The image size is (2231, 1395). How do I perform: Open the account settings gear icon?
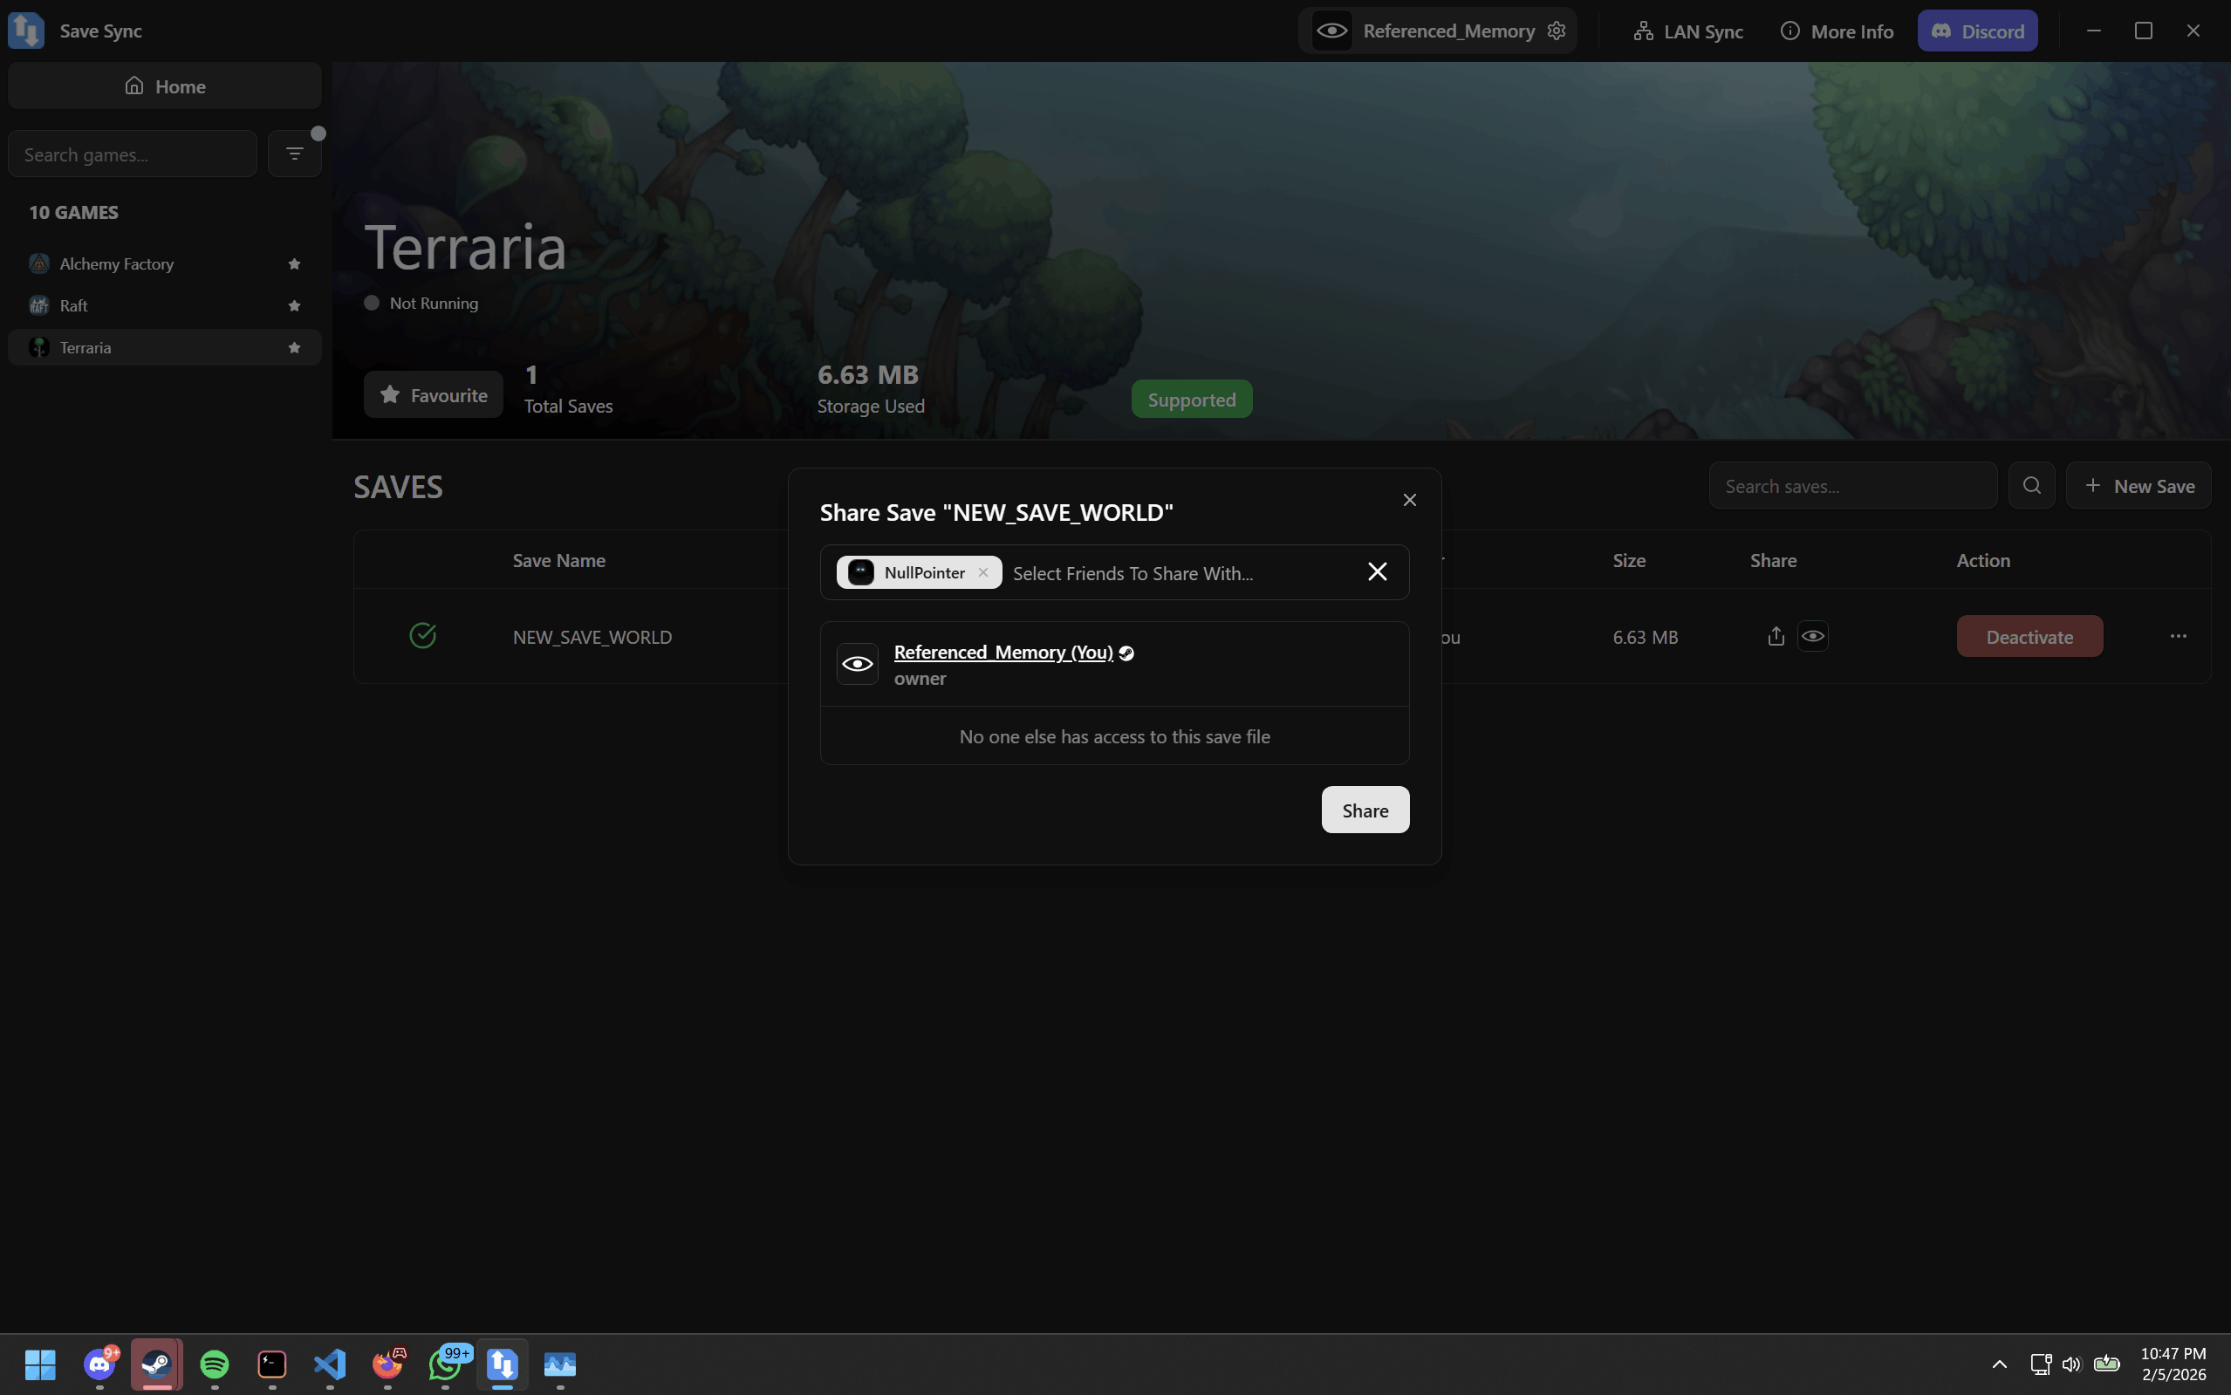pyautogui.click(x=1557, y=31)
